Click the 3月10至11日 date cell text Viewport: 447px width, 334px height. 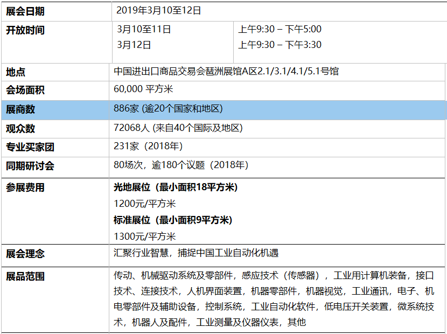(144, 30)
